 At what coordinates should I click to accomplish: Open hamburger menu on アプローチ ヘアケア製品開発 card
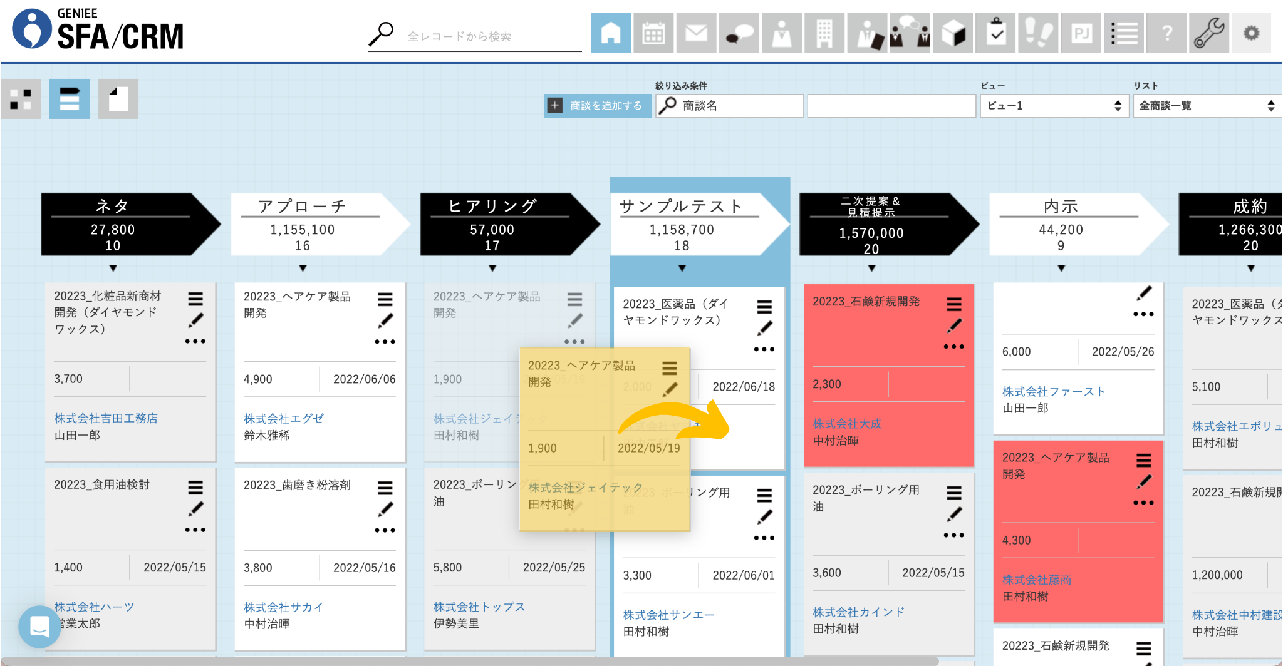point(385,299)
